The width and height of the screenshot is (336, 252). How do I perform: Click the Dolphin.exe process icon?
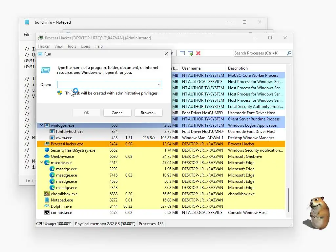point(47,206)
